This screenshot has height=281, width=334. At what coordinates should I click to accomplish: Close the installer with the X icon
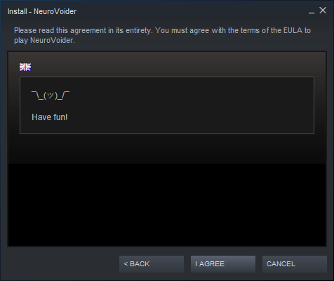[323, 11]
